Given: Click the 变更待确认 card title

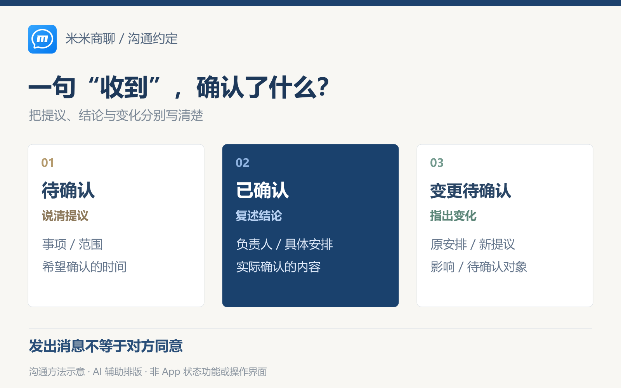Looking at the screenshot, I should tap(471, 191).
